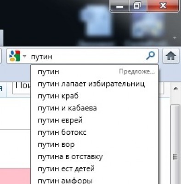The width and height of the screenshot is (181, 184).
Task: Select suggestion путин еврей
Action: [95, 120]
